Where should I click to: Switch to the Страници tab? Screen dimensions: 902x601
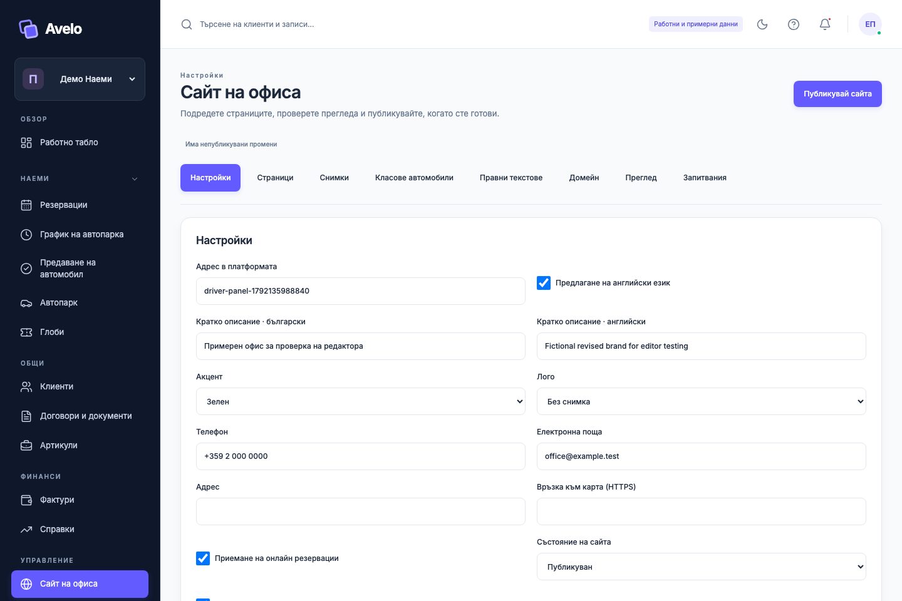click(275, 178)
